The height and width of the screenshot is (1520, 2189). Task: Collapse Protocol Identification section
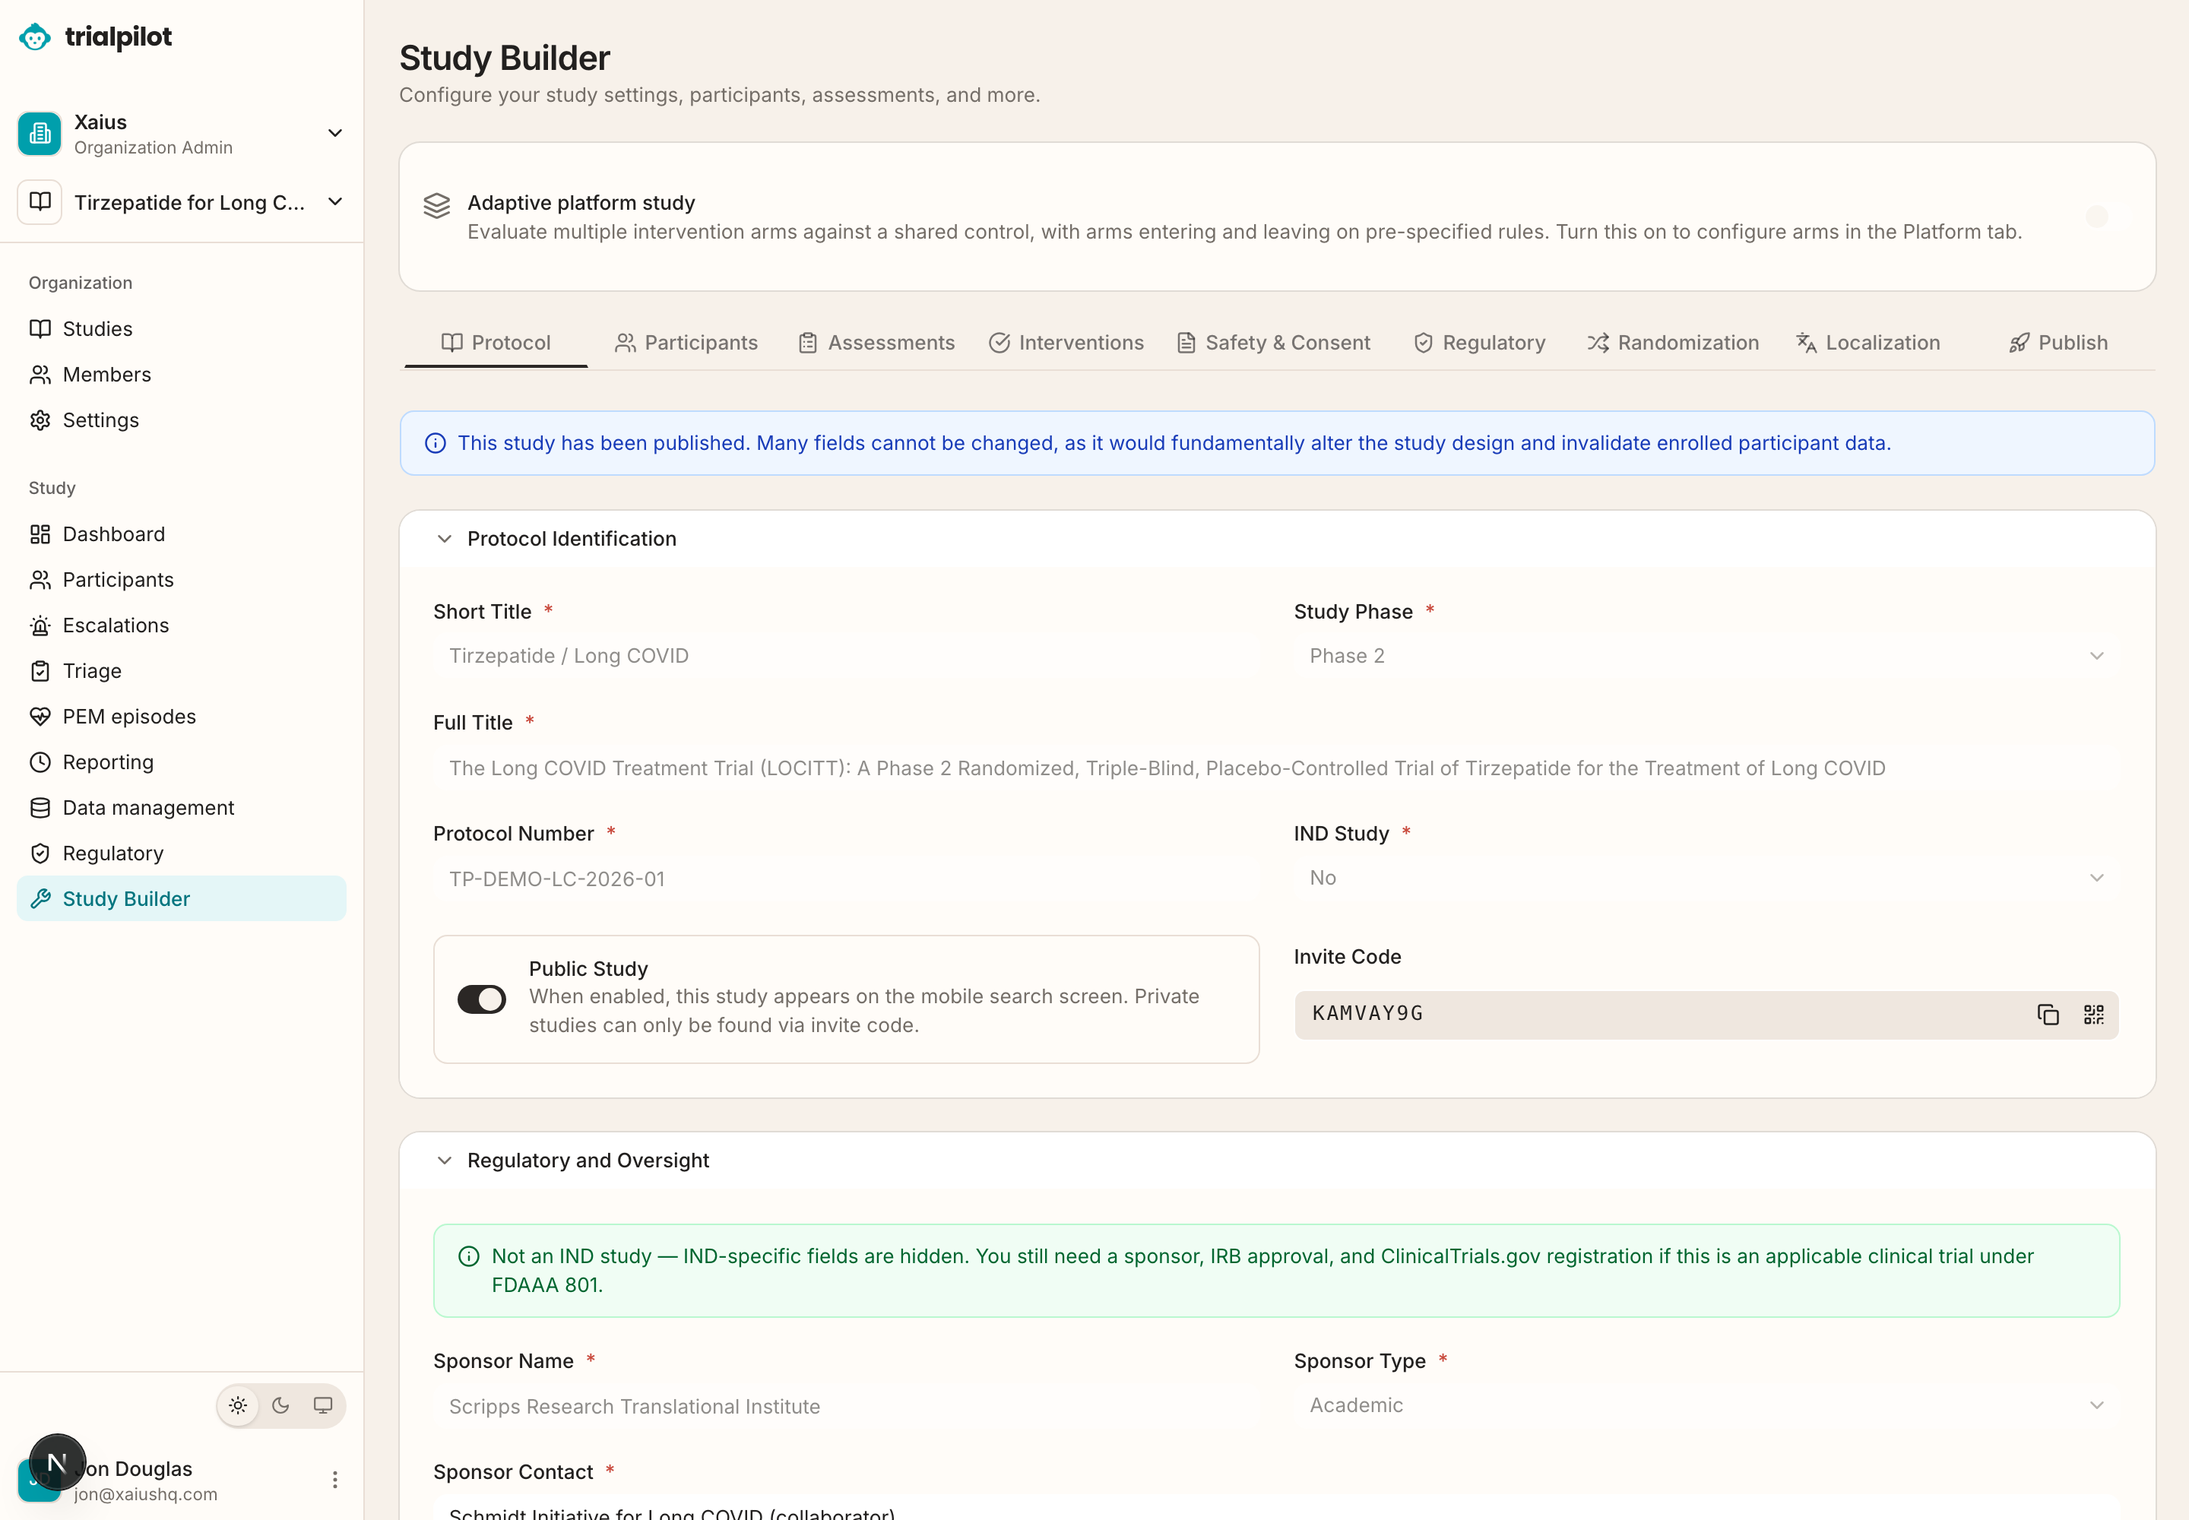[x=444, y=539]
